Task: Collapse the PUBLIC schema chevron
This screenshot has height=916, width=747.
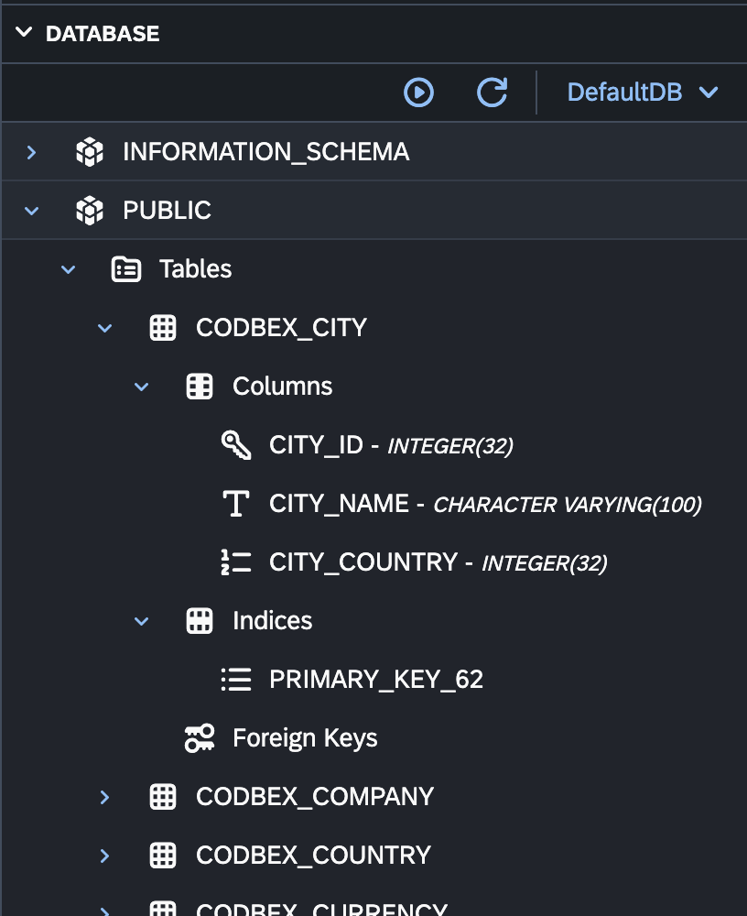Action: [31, 211]
